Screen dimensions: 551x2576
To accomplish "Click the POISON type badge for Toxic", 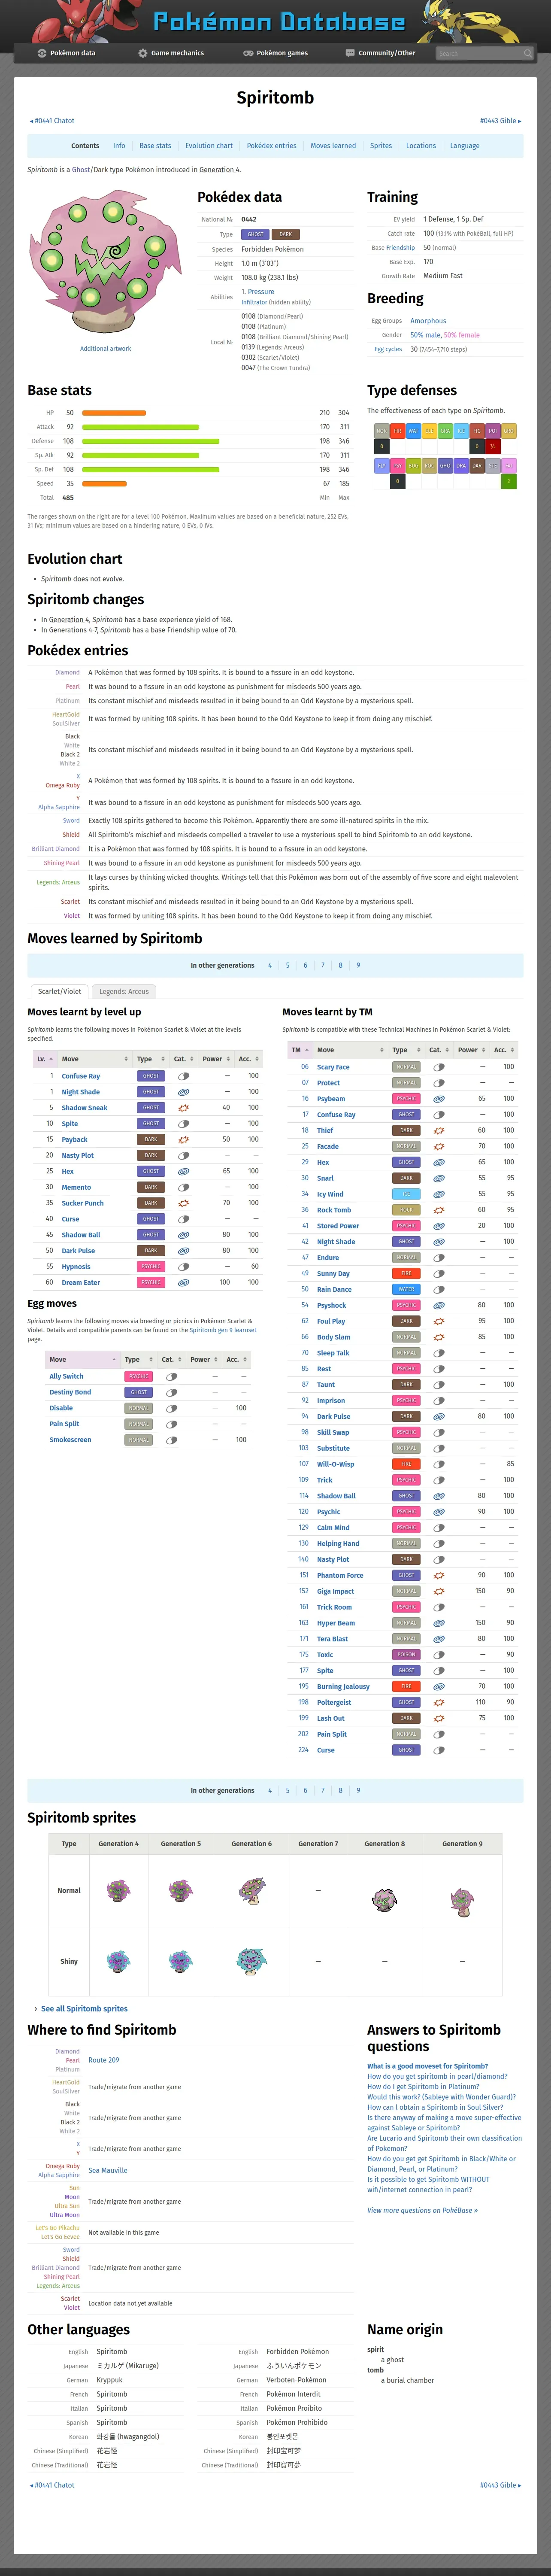I will 406,1655.
